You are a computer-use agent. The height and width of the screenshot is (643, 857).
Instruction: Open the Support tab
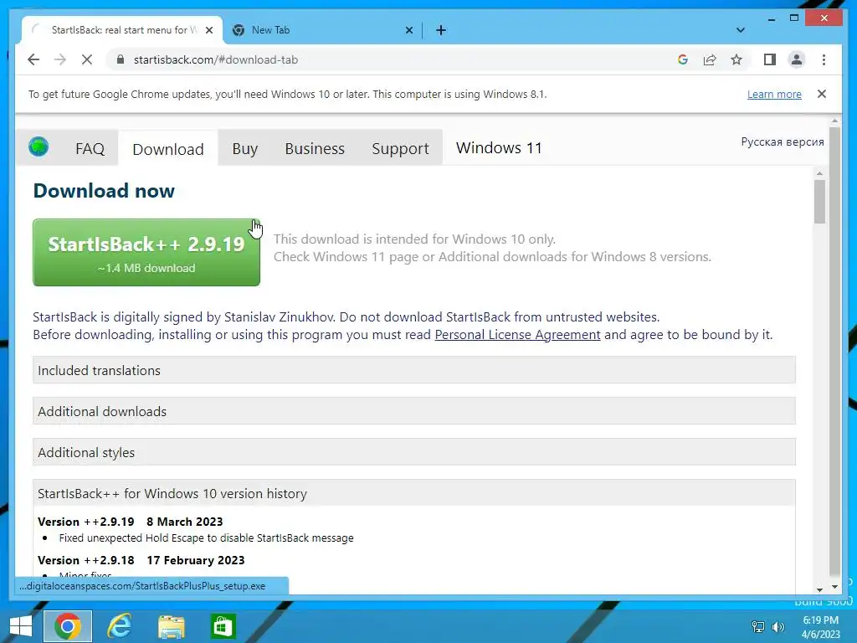pos(400,148)
